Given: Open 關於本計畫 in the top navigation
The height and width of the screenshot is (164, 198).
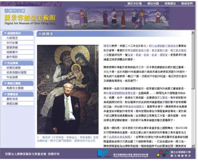Looking at the screenshot, I should [x=134, y=4].
